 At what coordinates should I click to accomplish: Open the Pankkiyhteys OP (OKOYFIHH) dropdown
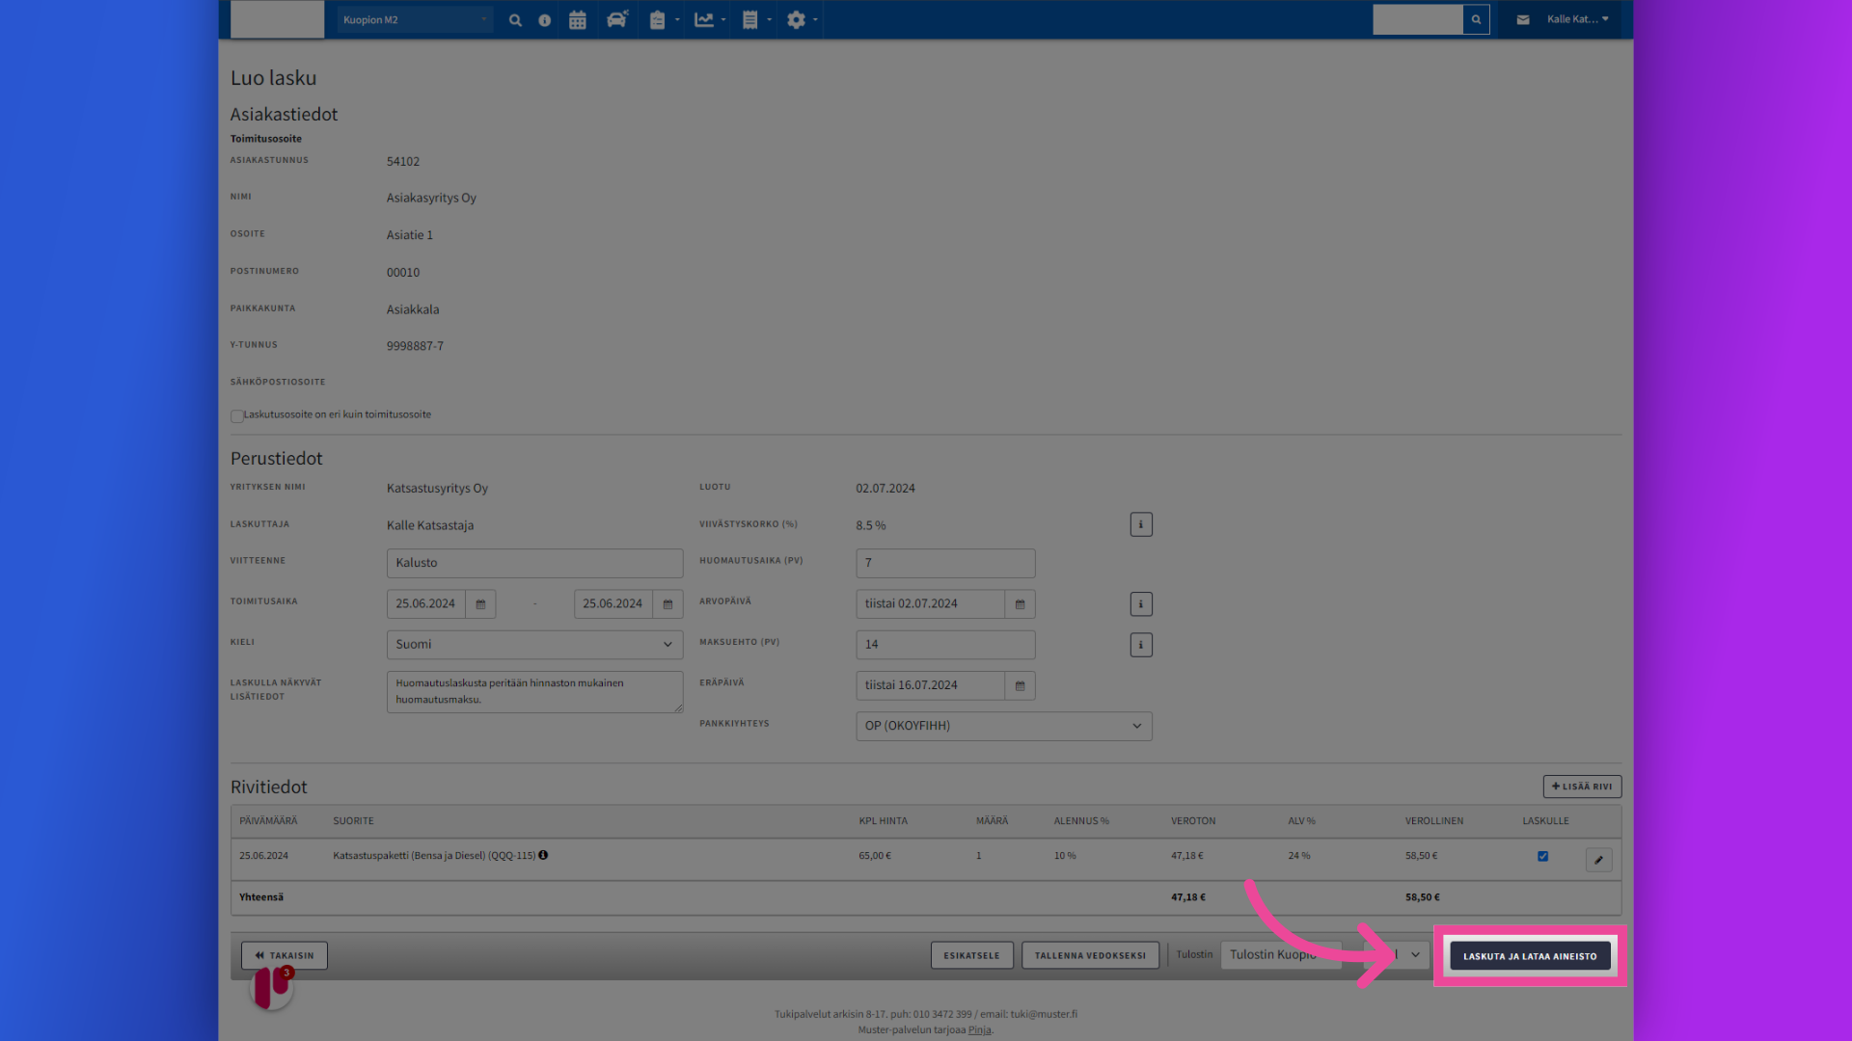[x=1003, y=726]
